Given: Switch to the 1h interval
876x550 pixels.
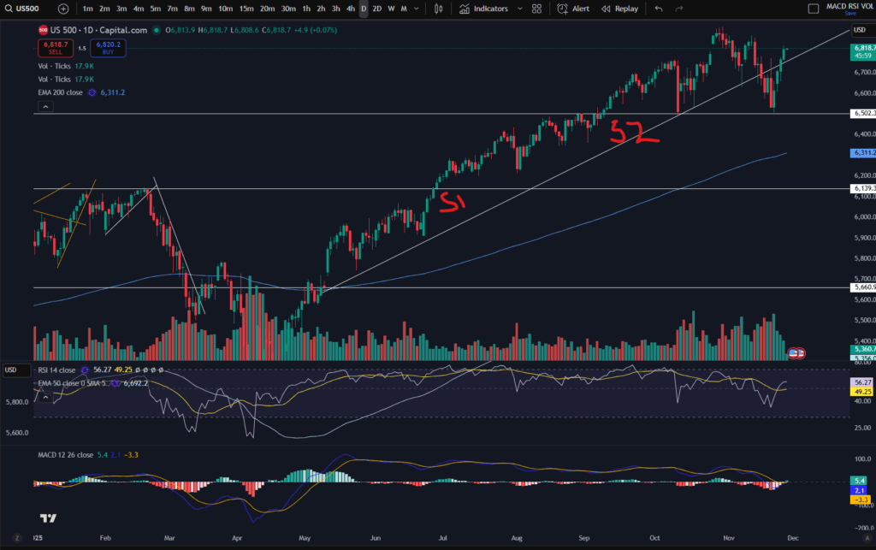Looking at the screenshot, I should coord(306,9).
